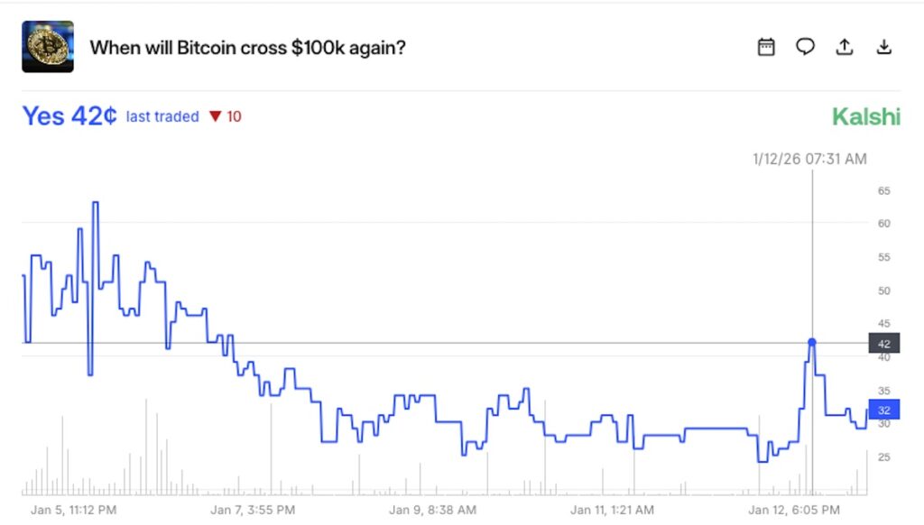Click the "Jan 11, 1:21 AM" axis label
This screenshot has width=924, height=525.
tap(612, 510)
